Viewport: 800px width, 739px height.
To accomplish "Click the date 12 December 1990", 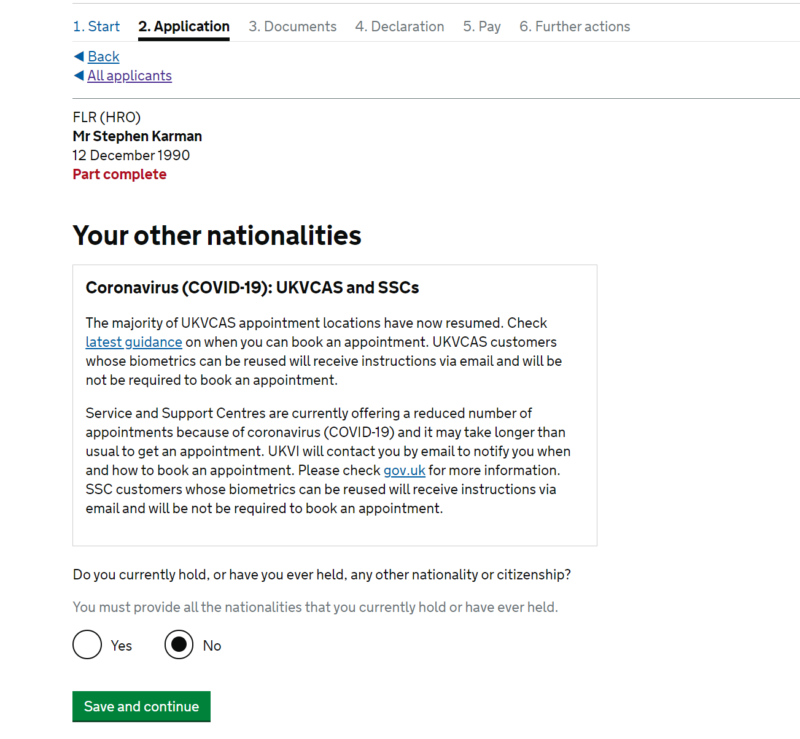I will pyautogui.click(x=131, y=155).
